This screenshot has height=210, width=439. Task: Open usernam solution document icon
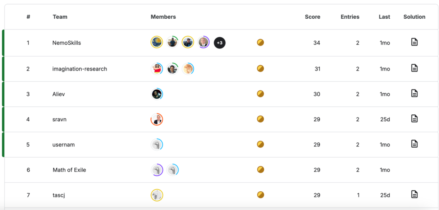(x=414, y=144)
